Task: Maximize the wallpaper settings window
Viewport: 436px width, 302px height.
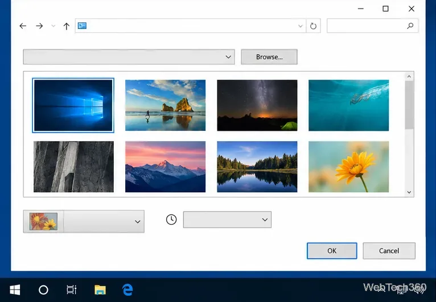Action: click(x=385, y=9)
